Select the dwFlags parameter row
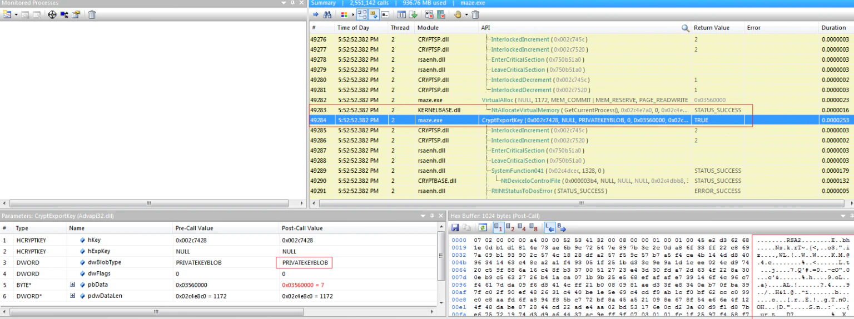Screen dimensions: 854x319 (x=219, y=273)
